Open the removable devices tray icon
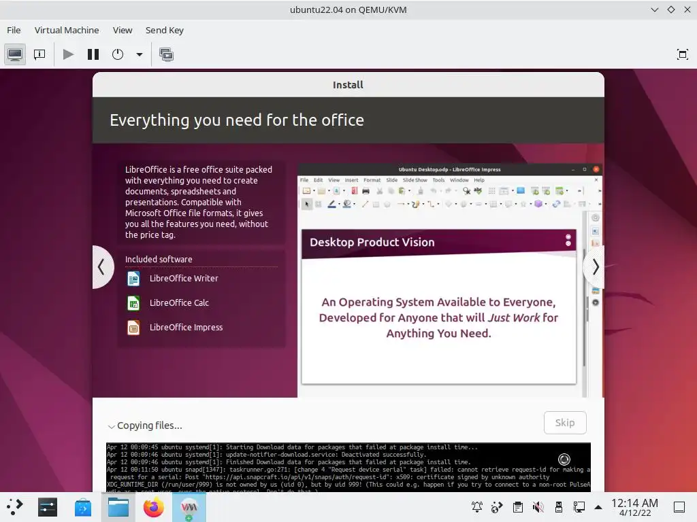 click(559, 507)
